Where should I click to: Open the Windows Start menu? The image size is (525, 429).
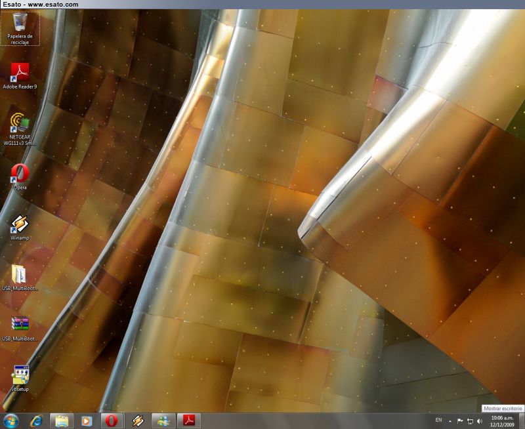click(10, 421)
